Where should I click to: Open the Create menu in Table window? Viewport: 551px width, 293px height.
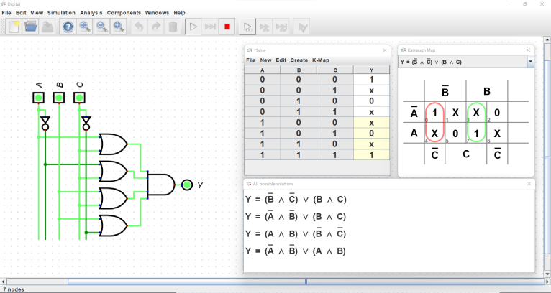(x=299, y=60)
